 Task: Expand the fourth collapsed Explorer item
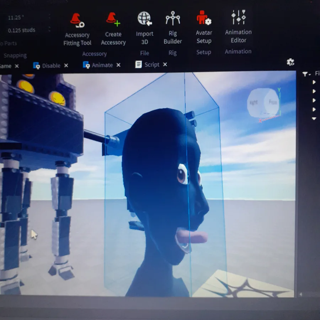(314, 110)
